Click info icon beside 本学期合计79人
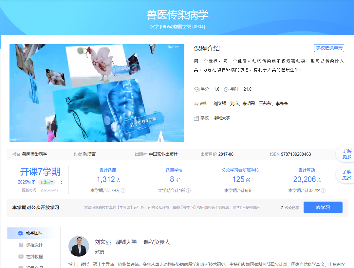The width and height of the screenshot is (354, 268). (123, 190)
